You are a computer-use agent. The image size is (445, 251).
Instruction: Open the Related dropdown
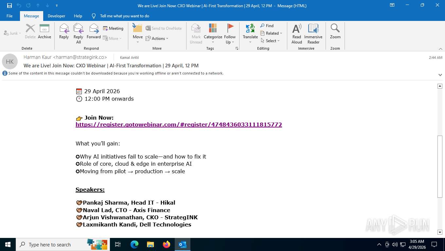tap(271, 33)
